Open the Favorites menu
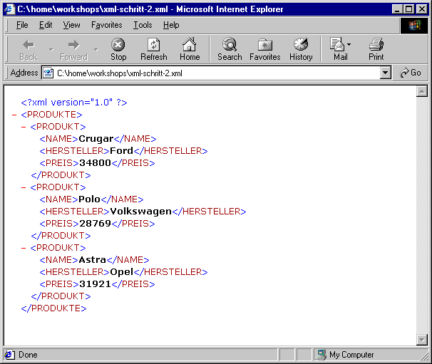The height and width of the screenshot is (364, 432). (x=107, y=25)
